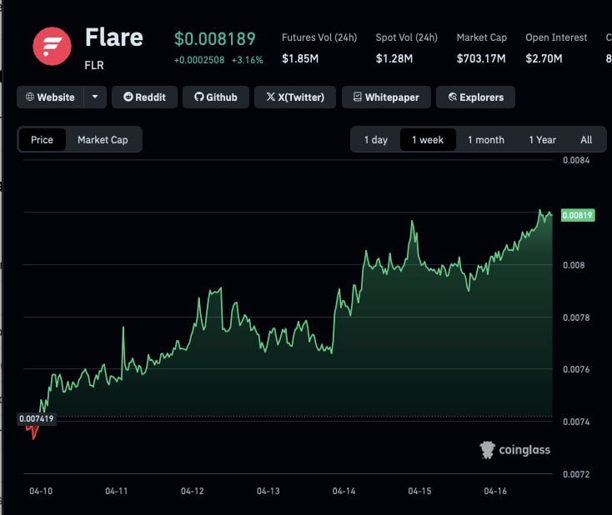
Task: Open the Whitepaper link
Action: (x=392, y=97)
